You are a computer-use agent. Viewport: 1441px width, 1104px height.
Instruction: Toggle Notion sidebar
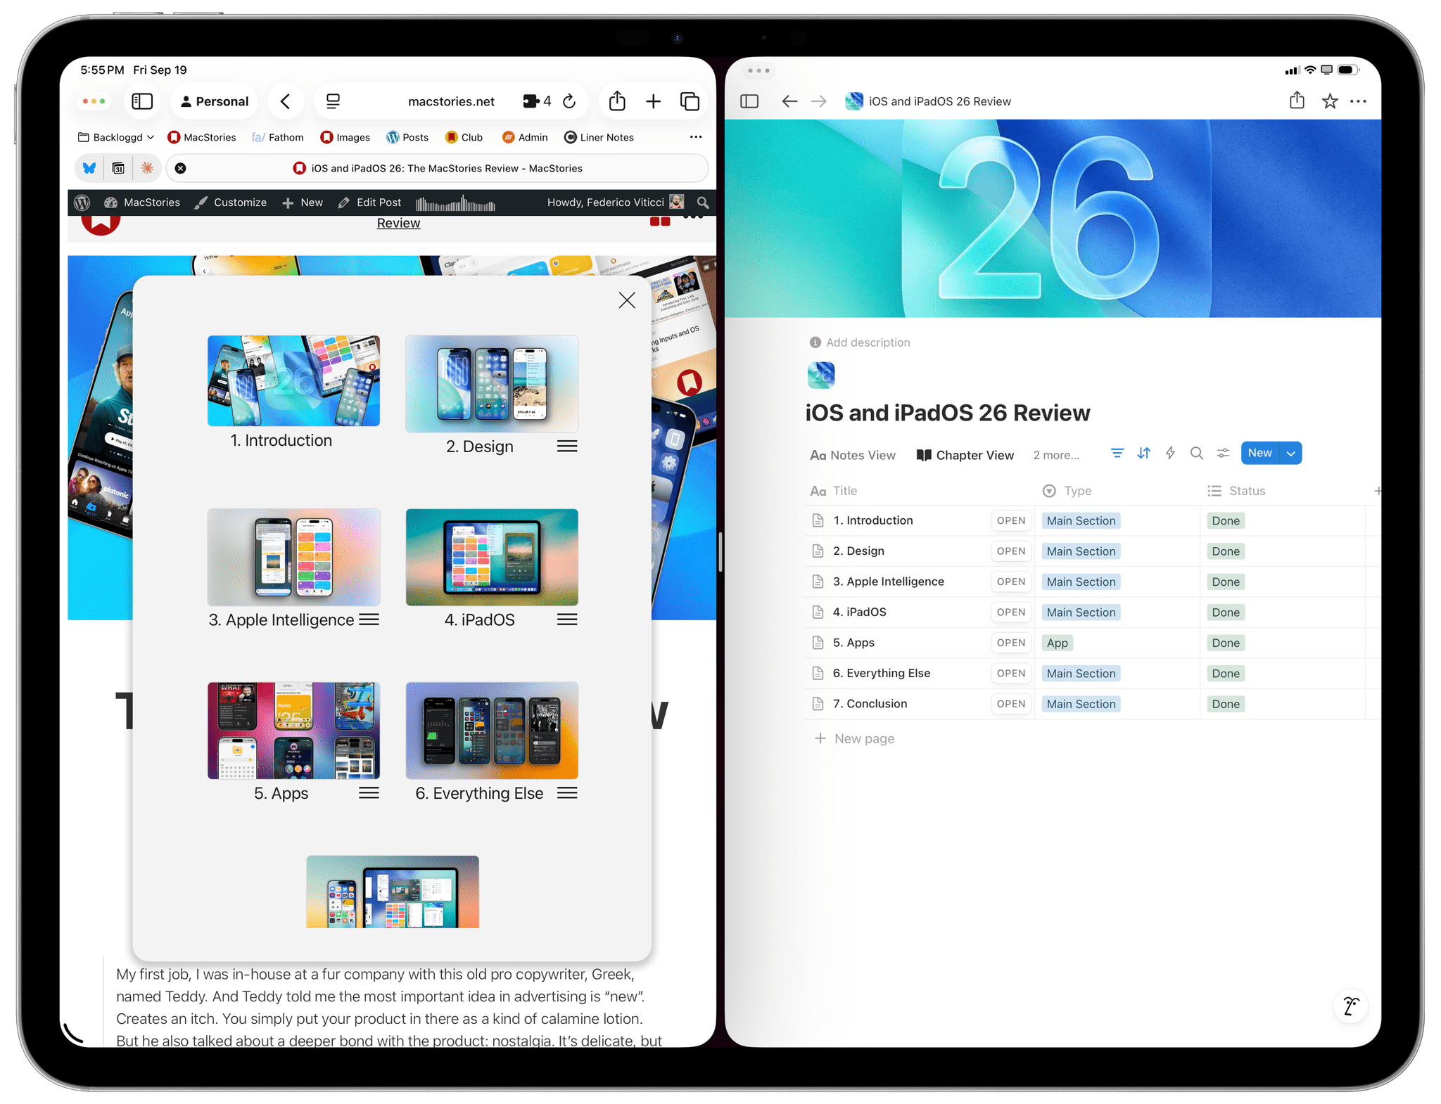click(x=749, y=101)
